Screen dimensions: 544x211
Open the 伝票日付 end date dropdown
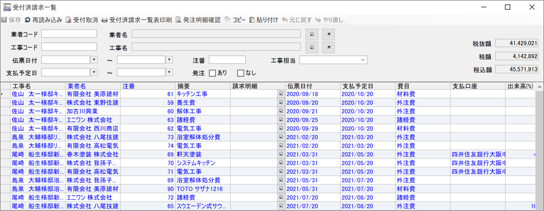coord(169,60)
